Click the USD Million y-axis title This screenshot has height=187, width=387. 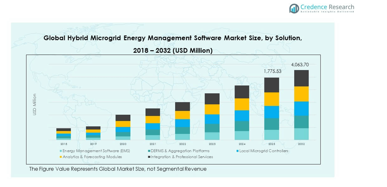coord(35,104)
